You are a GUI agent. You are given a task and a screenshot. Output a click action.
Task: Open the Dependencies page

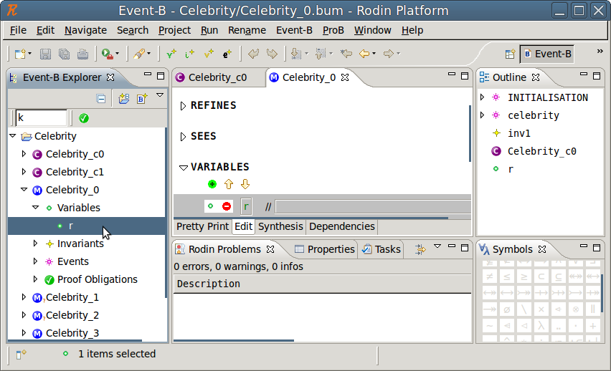click(341, 226)
